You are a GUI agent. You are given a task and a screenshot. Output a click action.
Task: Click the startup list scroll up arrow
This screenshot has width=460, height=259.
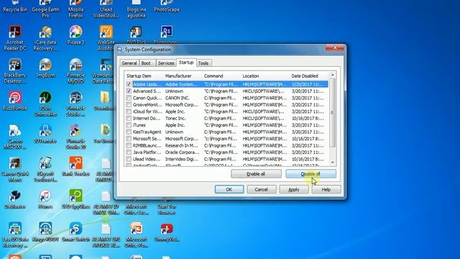pyautogui.click(x=332, y=75)
